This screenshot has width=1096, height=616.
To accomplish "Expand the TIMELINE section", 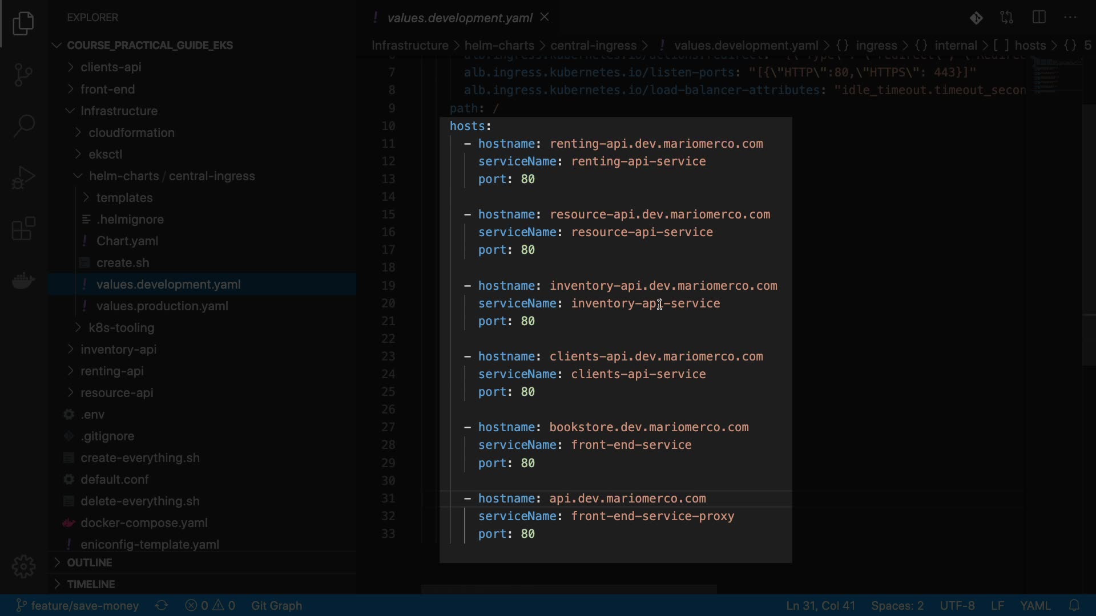I will pos(91,584).
